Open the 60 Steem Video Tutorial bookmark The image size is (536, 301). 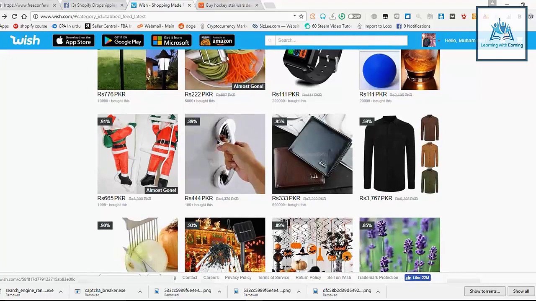tap(328, 26)
